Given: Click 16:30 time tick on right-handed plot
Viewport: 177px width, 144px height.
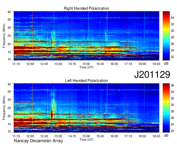Looking at the screenshot, I should pyautogui.click(x=114, y=64).
